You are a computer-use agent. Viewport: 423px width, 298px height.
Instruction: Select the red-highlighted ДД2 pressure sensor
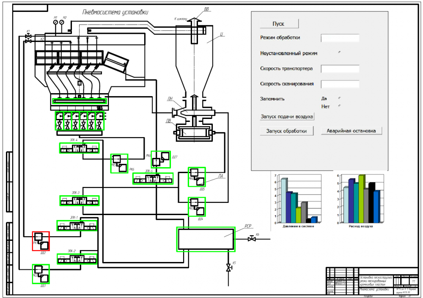41,241
